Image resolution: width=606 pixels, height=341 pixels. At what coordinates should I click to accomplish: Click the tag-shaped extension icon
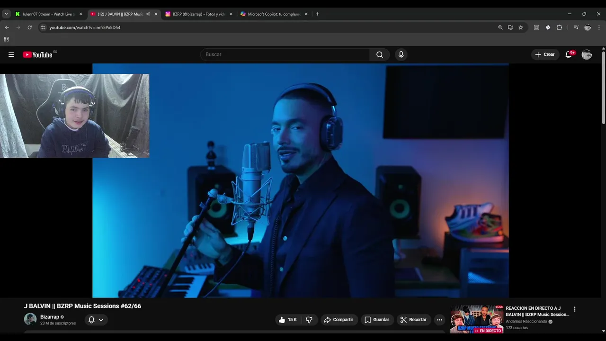[548, 27]
